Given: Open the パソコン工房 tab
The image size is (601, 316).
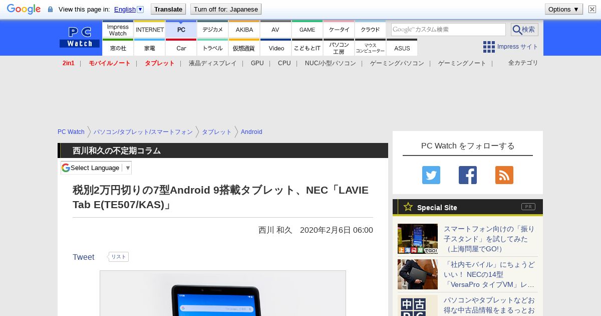Looking at the screenshot, I should click(x=339, y=48).
